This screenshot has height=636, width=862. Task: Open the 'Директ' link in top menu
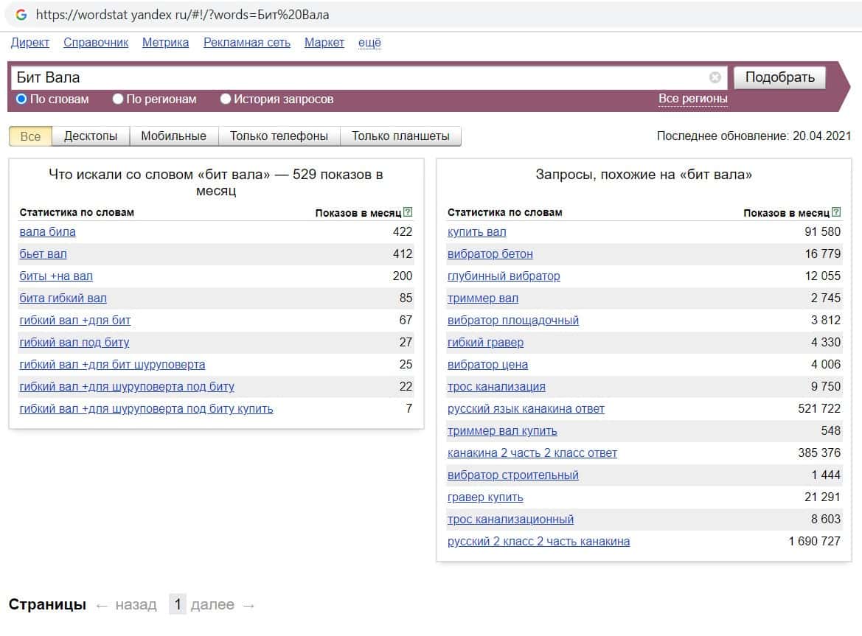point(30,43)
